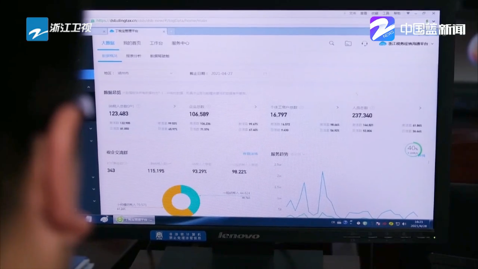The height and width of the screenshot is (269, 478).
Task: Click the cloud logo beside 浙江税务征纳沟通平台
Action: (382, 44)
